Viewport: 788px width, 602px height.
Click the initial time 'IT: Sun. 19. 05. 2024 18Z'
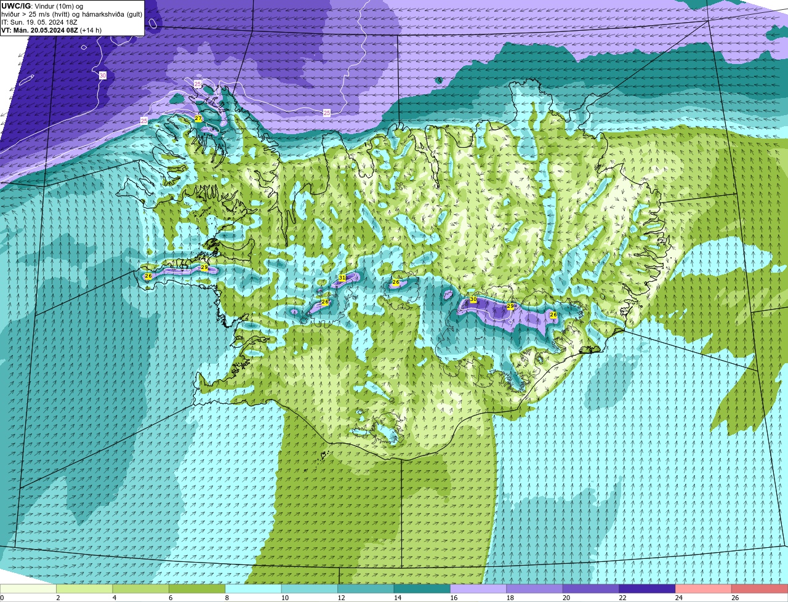39,22
